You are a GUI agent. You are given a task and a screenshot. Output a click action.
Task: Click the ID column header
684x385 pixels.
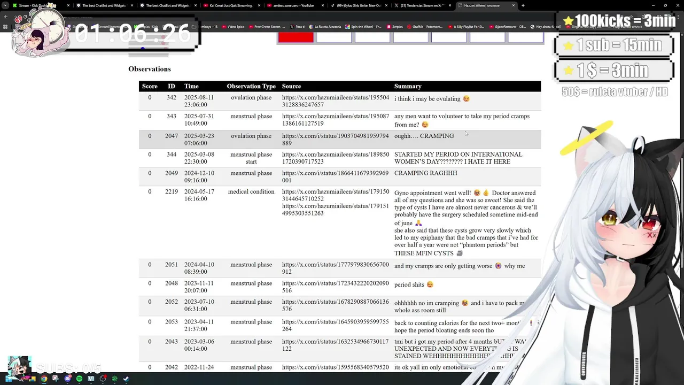click(171, 86)
